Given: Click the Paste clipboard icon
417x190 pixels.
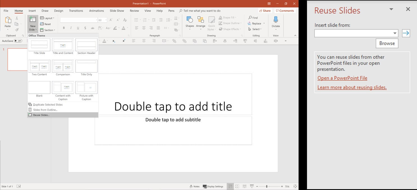Looking at the screenshot, I should 8,20.
